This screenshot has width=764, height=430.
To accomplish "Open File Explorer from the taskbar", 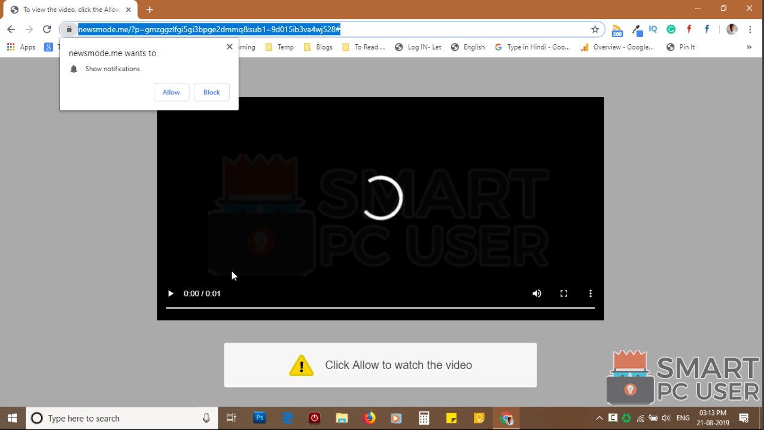I will pos(342,417).
